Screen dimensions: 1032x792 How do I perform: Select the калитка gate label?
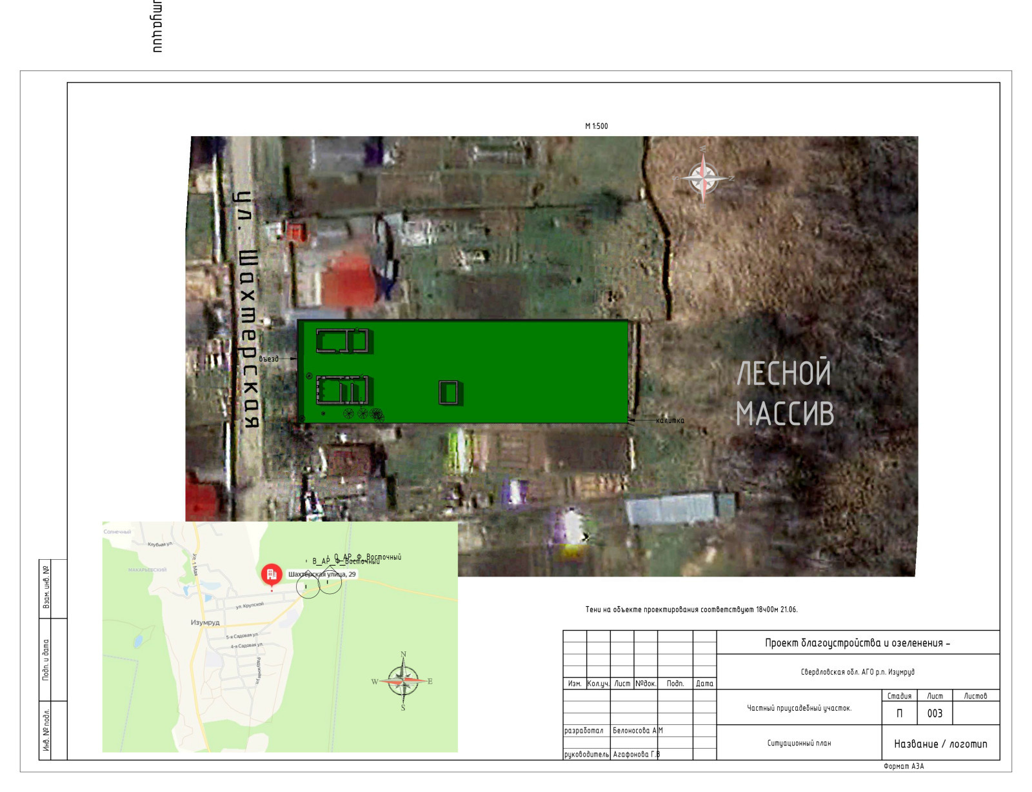pos(670,421)
